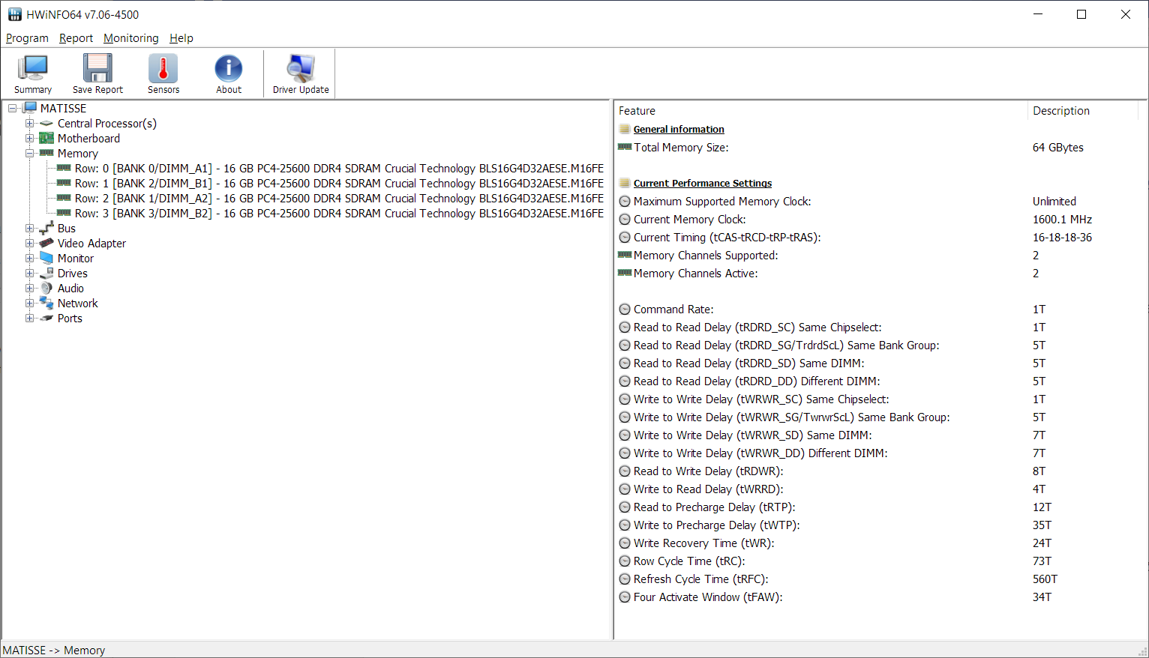Viewport: 1149px width, 658px height.
Task: Click the MATISSE computer icon
Action: tap(30, 108)
